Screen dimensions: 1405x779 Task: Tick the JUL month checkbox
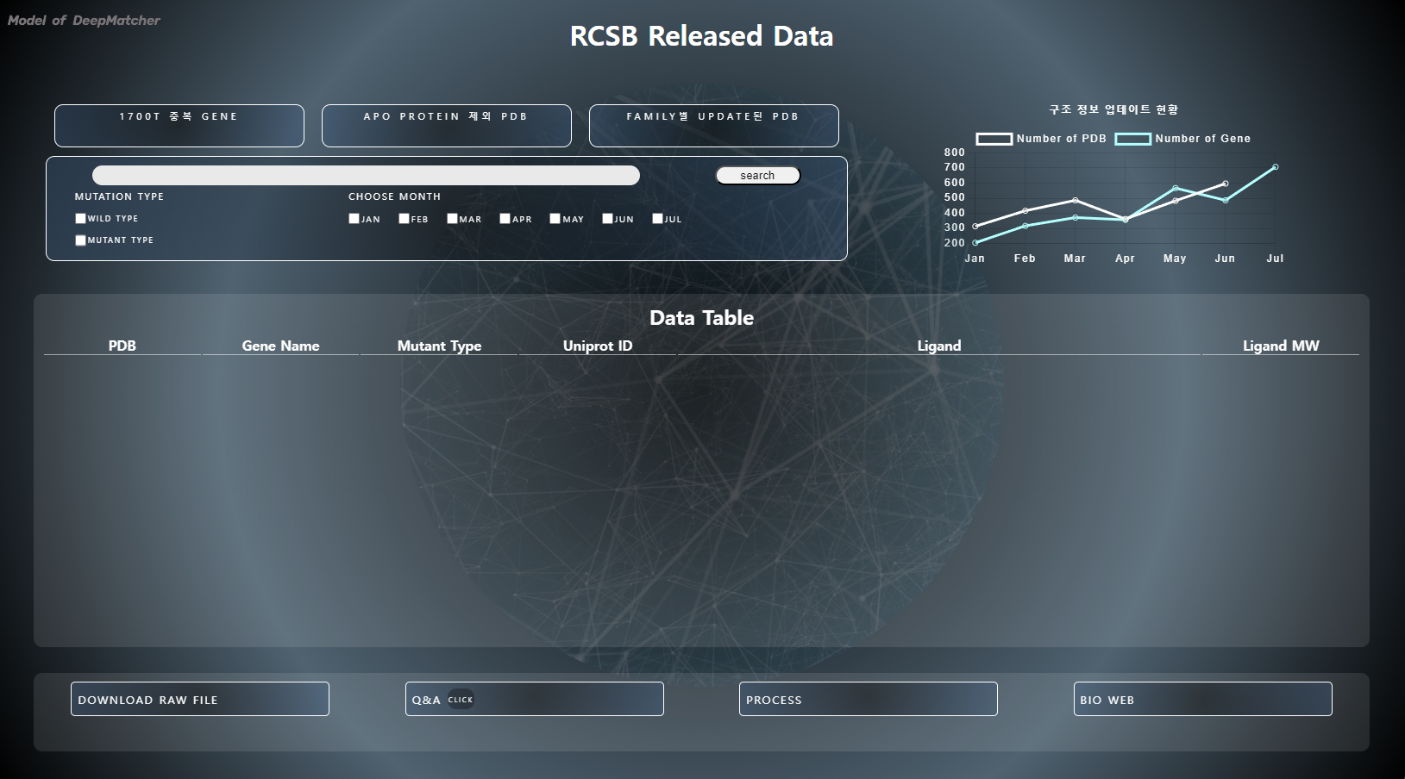coord(657,219)
